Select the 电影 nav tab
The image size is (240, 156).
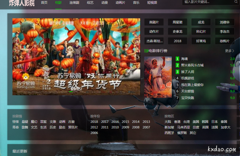[x=58, y=3]
